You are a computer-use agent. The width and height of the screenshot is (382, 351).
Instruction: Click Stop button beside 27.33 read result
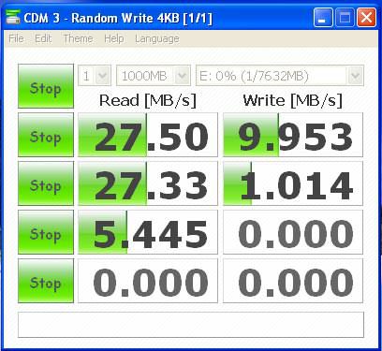coord(46,183)
